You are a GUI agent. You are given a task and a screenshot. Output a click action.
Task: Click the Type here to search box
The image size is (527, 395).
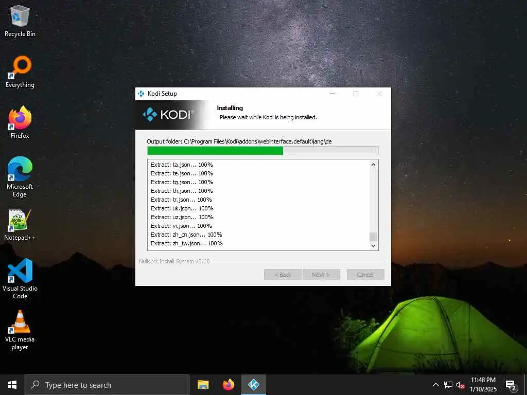point(107,385)
